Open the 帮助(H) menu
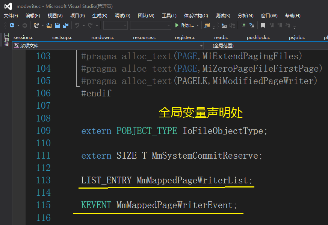The width and height of the screenshot is (328, 225). click(293, 16)
